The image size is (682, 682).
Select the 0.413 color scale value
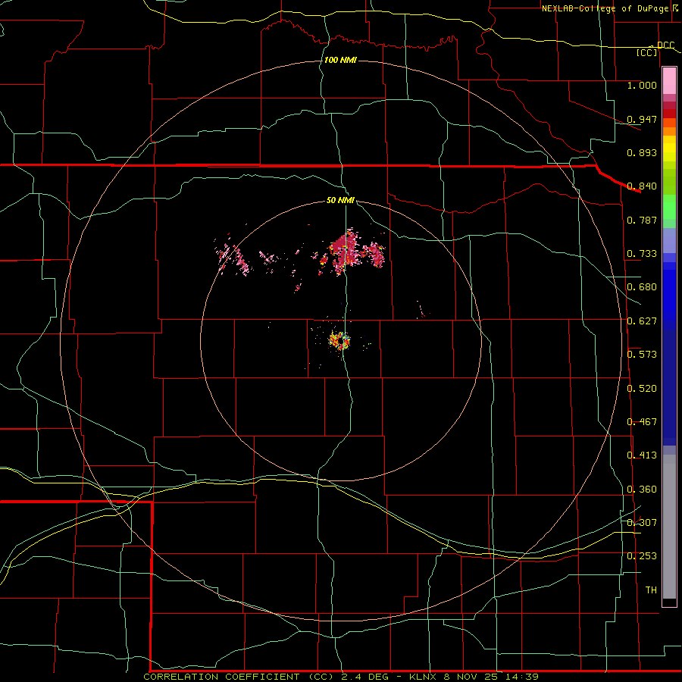tap(642, 455)
